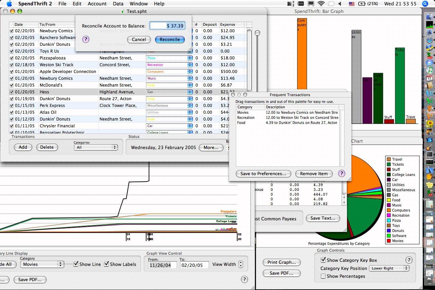The height and width of the screenshot is (290, 435).
Task: Open the Pizza category popup for Pizzapalooza
Action: pyautogui.click(x=169, y=58)
